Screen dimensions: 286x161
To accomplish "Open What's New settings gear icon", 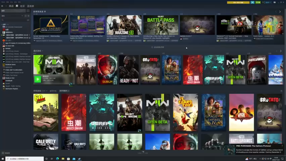I will [x=45, y=11].
